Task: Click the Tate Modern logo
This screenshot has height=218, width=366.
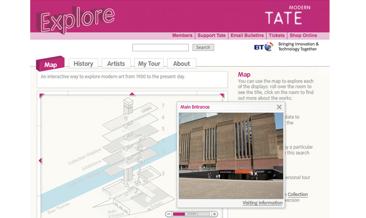Action: 287,15
